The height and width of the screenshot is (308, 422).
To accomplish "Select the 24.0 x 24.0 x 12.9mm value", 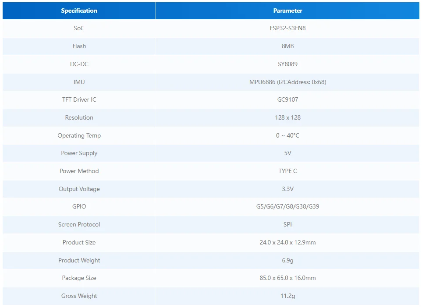I will (x=288, y=242).
